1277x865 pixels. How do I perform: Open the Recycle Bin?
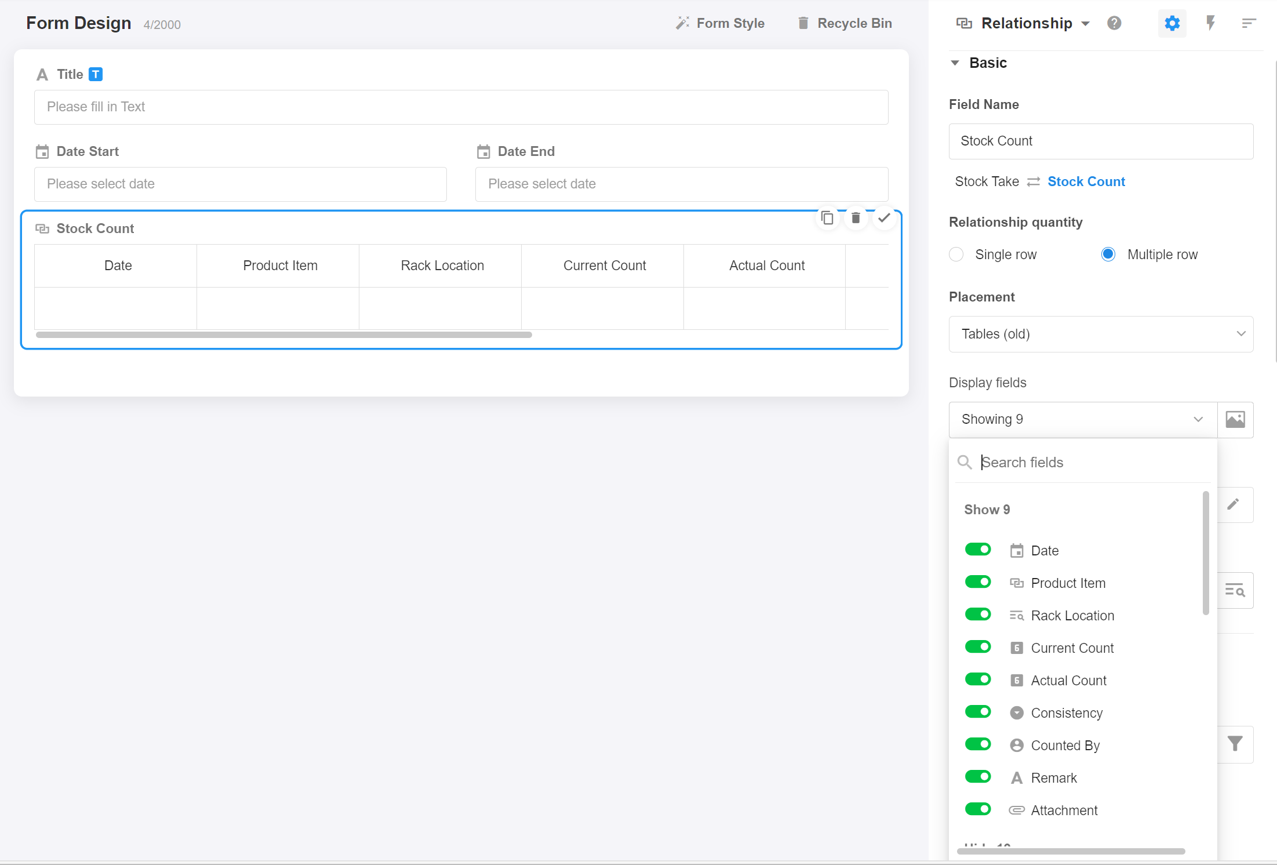click(845, 23)
